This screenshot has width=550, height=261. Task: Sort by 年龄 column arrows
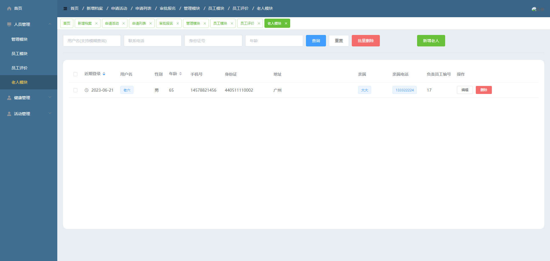(180, 74)
